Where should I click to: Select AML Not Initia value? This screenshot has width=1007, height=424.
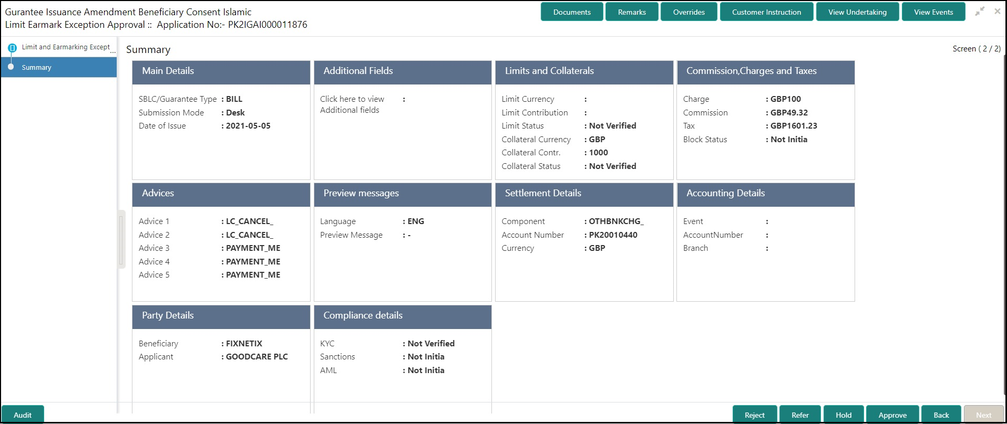(426, 370)
